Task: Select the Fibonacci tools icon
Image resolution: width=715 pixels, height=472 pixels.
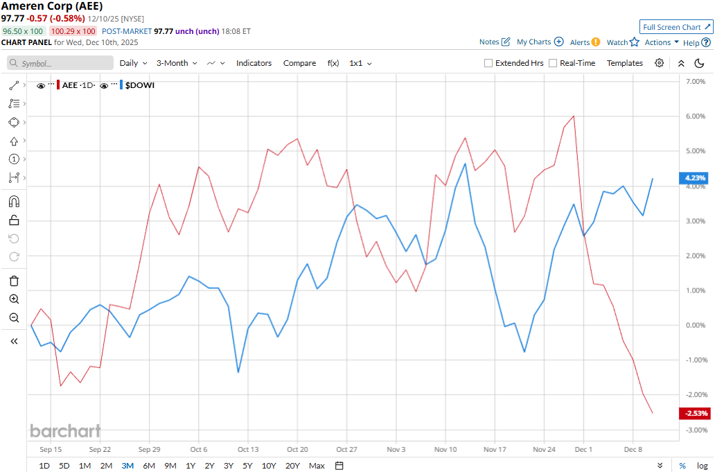Action: pos(14,104)
